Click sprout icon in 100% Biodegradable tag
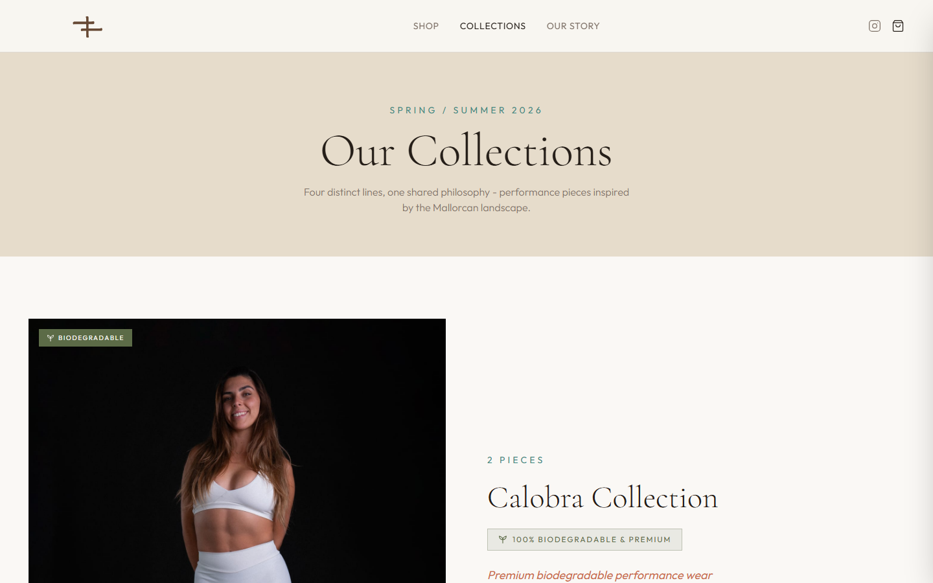This screenshot has height=583, width=933. click(x=503, y=540)
